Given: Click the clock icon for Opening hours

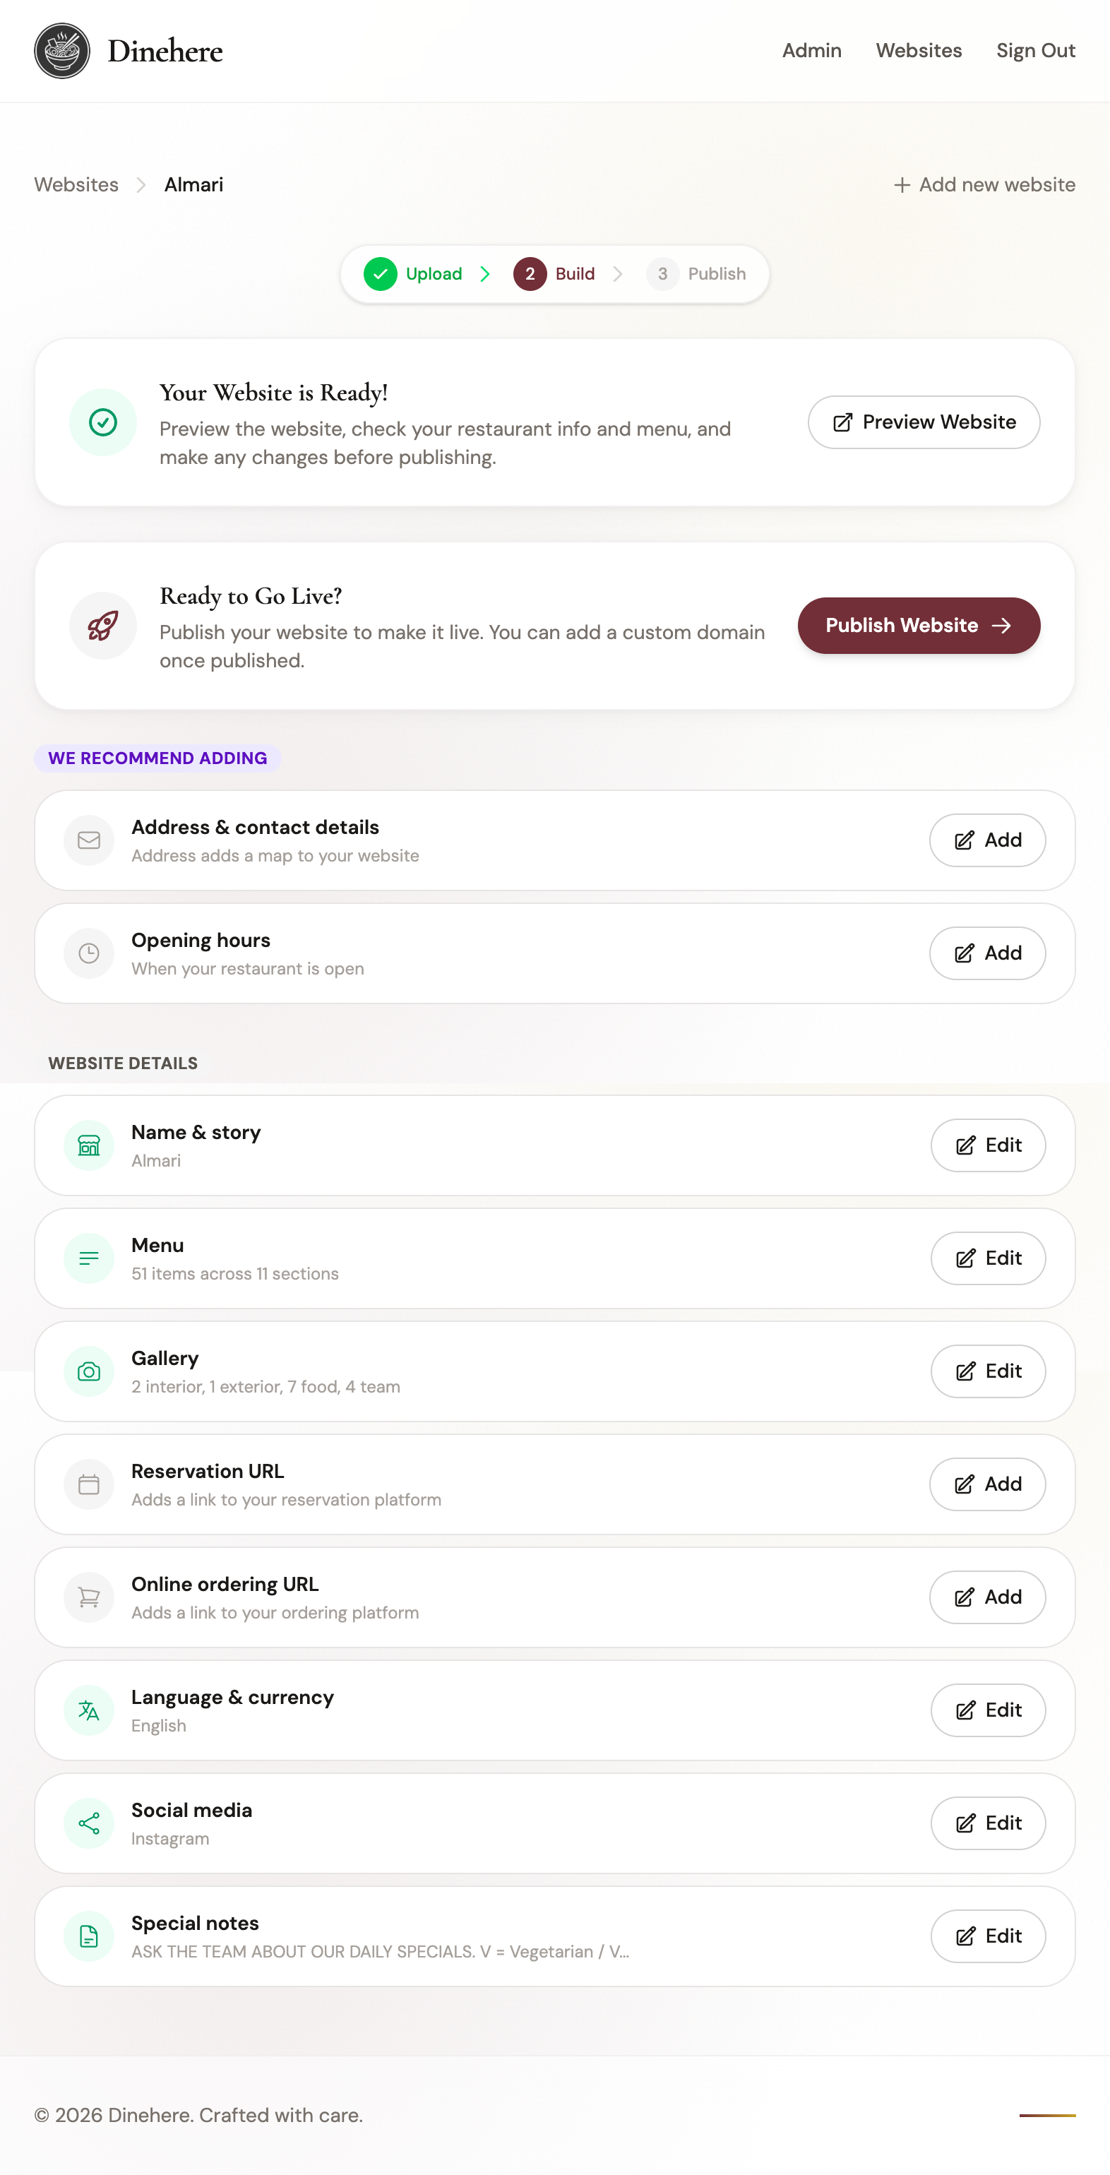Looking at the screenshot, I should [88, 953].
